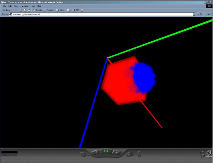Click the Go button
Screen dimensions: 213x163
[x=200, y=14]
